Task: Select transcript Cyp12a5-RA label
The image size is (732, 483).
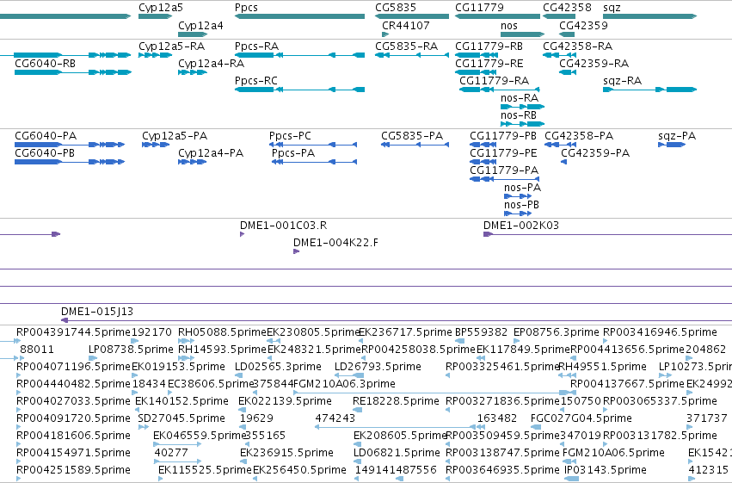Action: [171, 46]
